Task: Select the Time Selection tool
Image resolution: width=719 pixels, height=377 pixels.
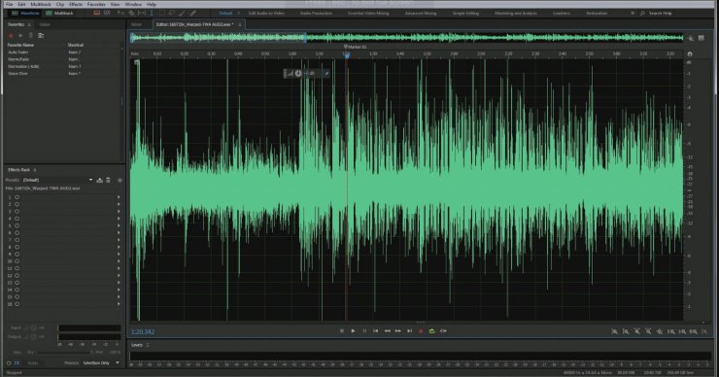Action: point(152,14)
